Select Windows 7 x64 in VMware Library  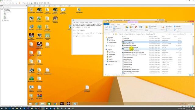[x=8, y=12]
